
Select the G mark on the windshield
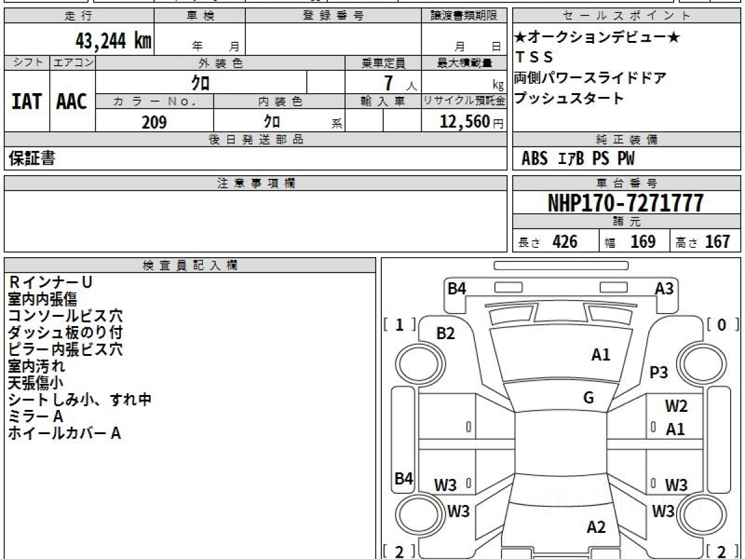pos(589,398)
